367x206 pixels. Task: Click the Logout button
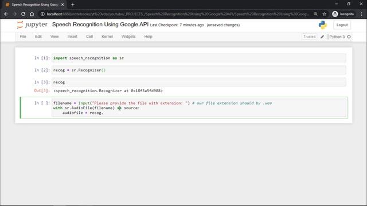[342, 25]
